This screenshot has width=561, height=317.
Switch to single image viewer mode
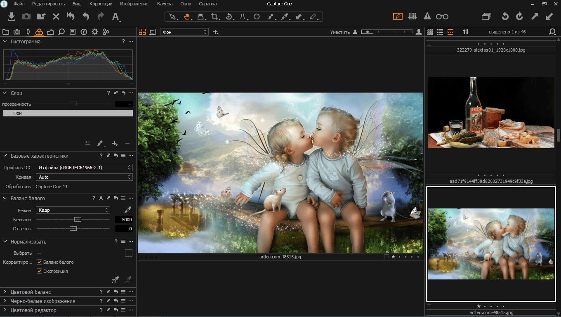click(x=152, y=32)
